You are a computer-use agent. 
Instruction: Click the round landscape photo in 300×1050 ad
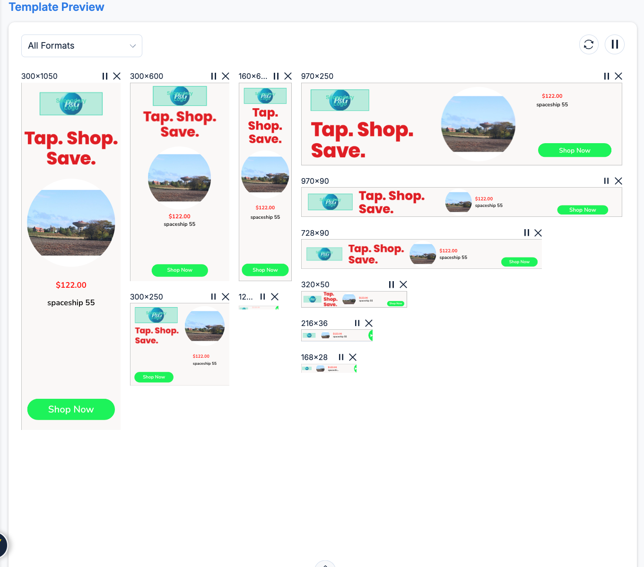[71, 223]
